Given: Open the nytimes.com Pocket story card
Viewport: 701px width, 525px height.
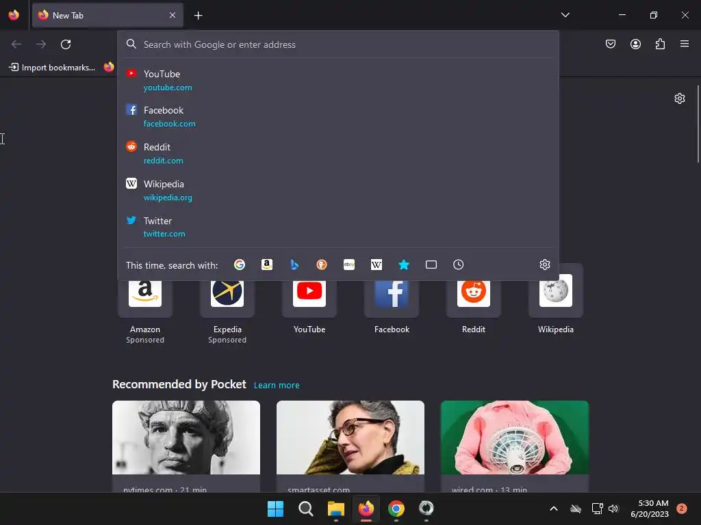Looking at the screenshot, I should point(186,446).
